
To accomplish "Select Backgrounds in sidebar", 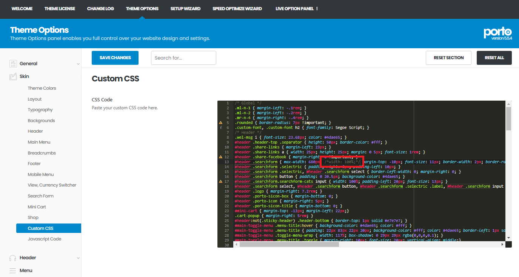I will [41, 121].
